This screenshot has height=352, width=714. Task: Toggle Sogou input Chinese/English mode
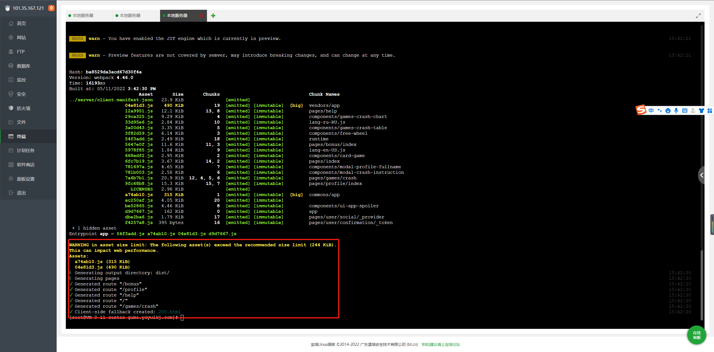(651, 111)
